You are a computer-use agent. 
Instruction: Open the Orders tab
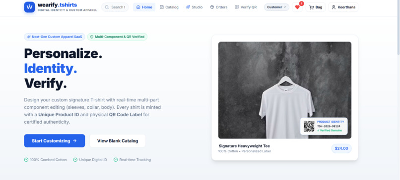(219, 7)
